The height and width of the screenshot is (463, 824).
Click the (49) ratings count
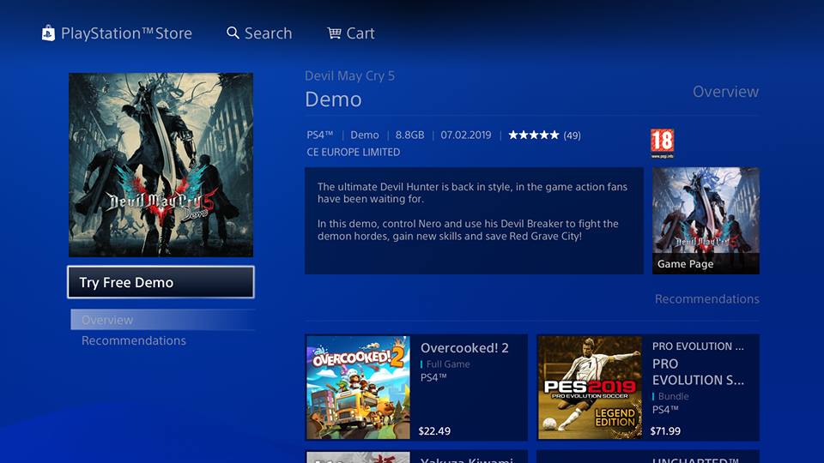[573, 135]
